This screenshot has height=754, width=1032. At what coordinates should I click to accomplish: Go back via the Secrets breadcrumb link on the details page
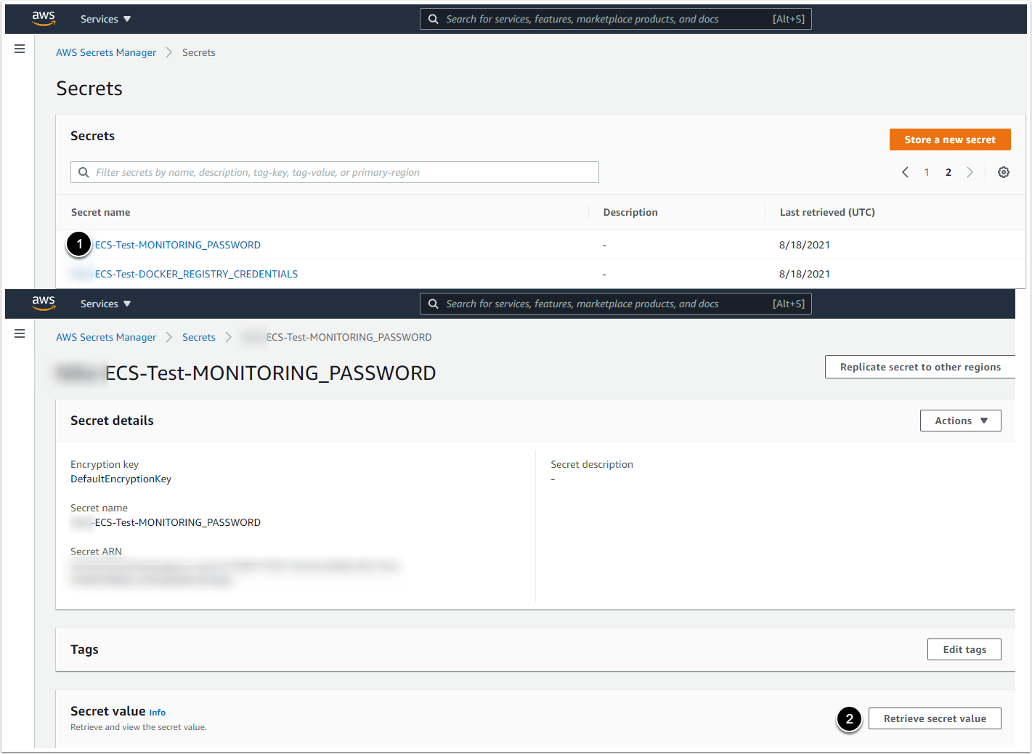pyautogui.click(x=199, y=337)
